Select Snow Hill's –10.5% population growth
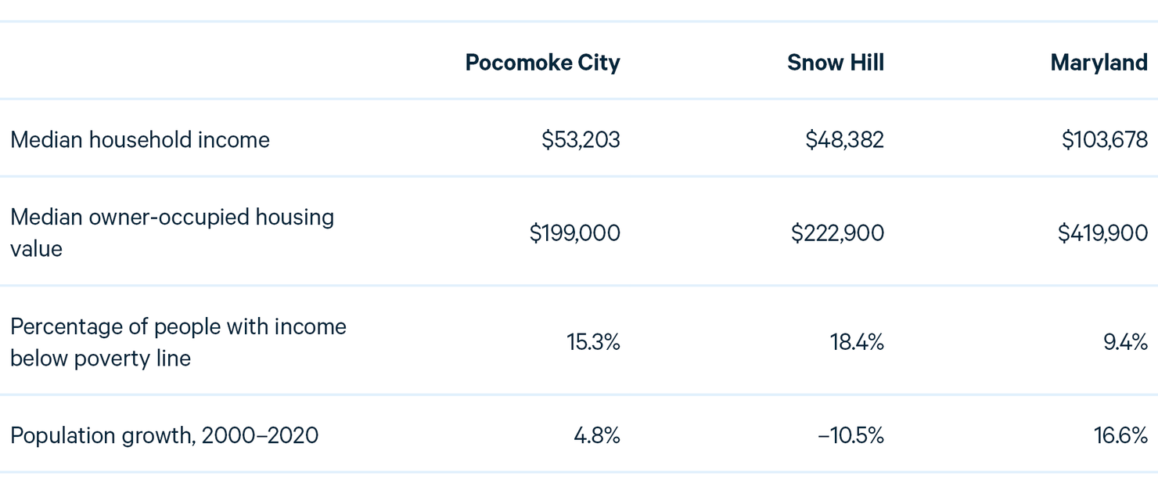 click(x=851, y=435)
